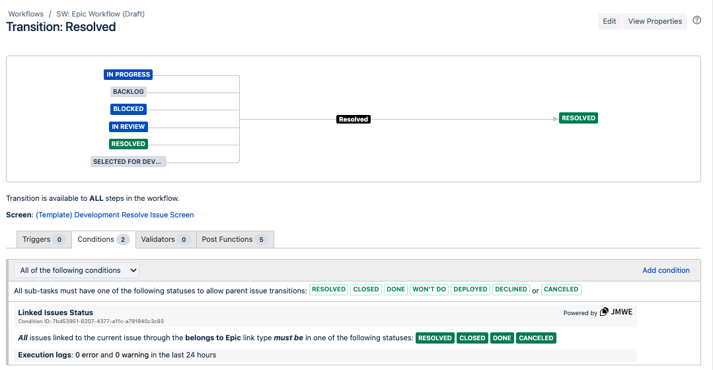Image resolution: width=713 pixels, height=370 pixels.
Task: Click filled CANCELED lozenge in Linked Issues condition
Action: [536, 338]
